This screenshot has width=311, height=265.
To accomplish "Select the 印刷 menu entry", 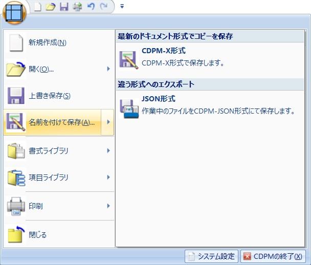I will click(59, 206).
